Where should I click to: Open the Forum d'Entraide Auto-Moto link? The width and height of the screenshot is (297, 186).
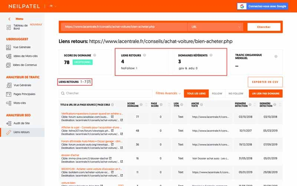click(92, 141)
